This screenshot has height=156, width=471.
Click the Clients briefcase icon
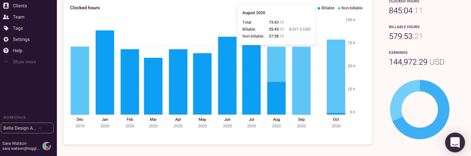tap(6, 6)
